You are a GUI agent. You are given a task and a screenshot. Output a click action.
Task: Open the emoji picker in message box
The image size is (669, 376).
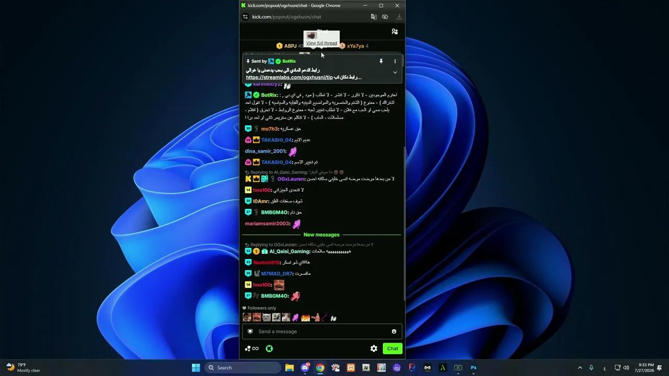click(x=394, y=332)
